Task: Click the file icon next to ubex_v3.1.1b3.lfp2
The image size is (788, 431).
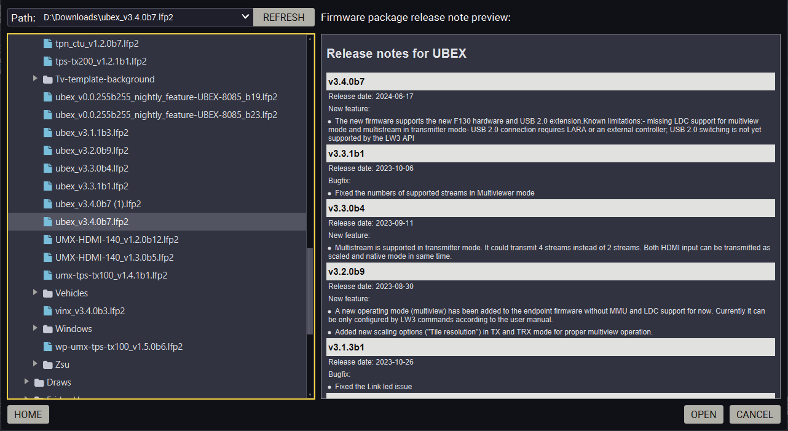Action: tap(48, 133)
